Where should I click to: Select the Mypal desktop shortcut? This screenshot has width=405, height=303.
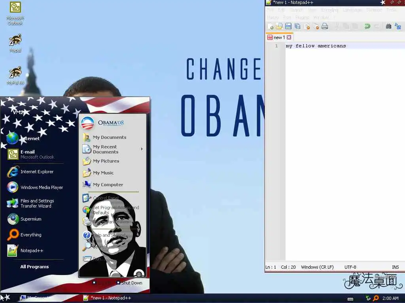point(15,43)
